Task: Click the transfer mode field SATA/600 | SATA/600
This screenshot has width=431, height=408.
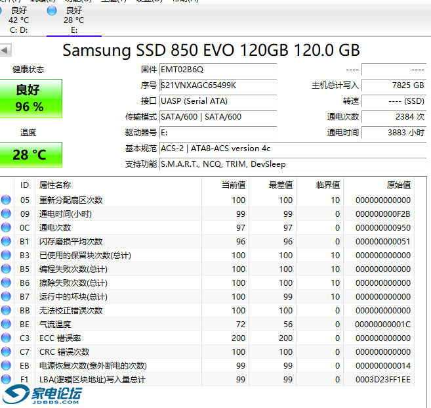Action: click(x=218, y=117)
